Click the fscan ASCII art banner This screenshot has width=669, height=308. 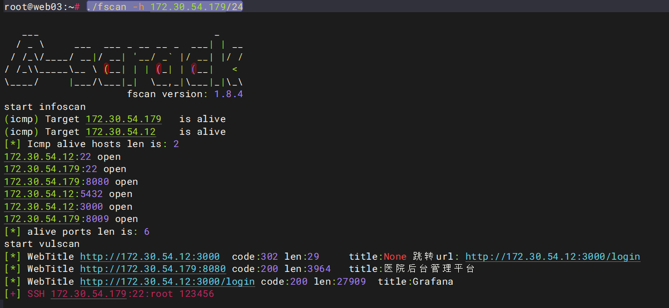tap(123, 57)
